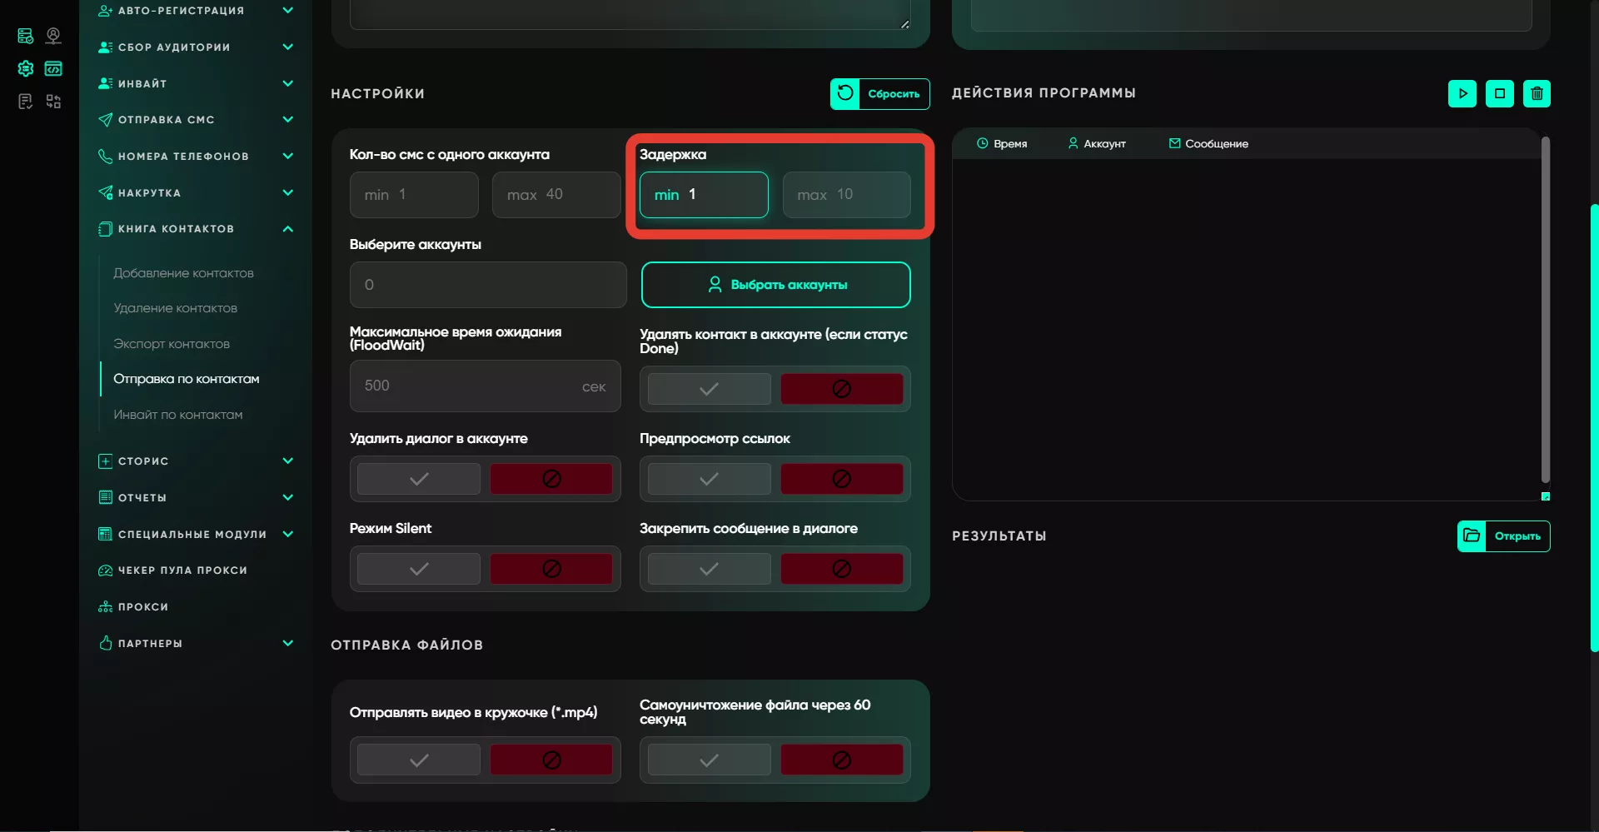Enable Самоуничтожение файла checkmark button
This screenshot has height=832, width=1599.
[x=709, y=760]
